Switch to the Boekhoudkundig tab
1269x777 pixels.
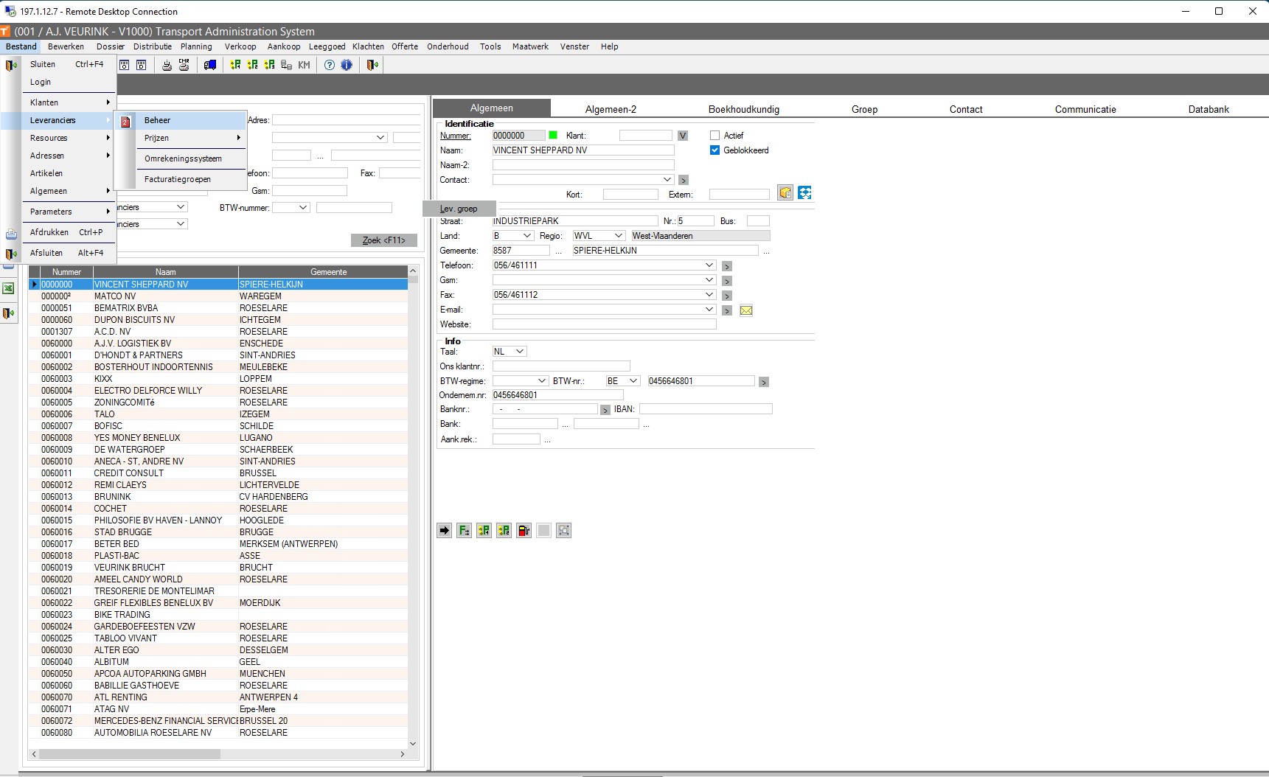743,109
